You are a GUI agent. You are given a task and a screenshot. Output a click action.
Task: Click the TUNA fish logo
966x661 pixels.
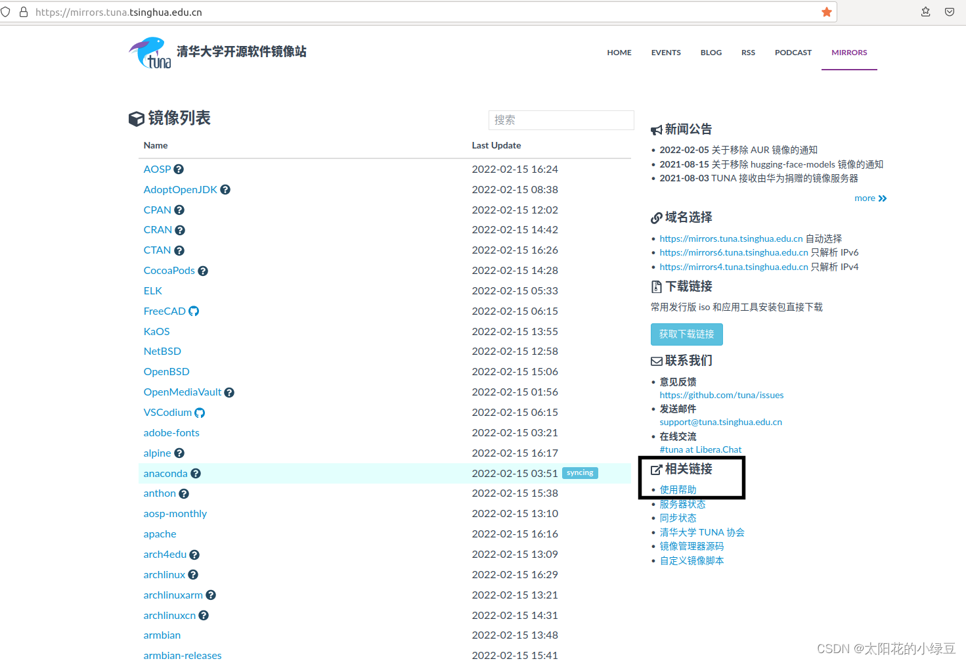(149, 52)
